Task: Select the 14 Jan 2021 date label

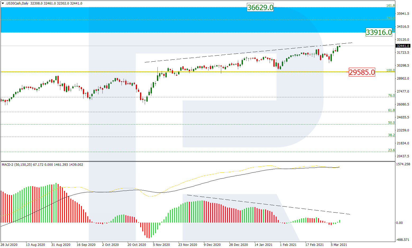Action: tap(264, 245)
